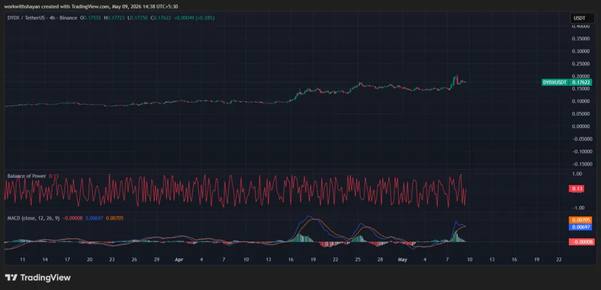
Task: Click the workwithshayan created with TradingView.com header
Action: coord(91,6)
